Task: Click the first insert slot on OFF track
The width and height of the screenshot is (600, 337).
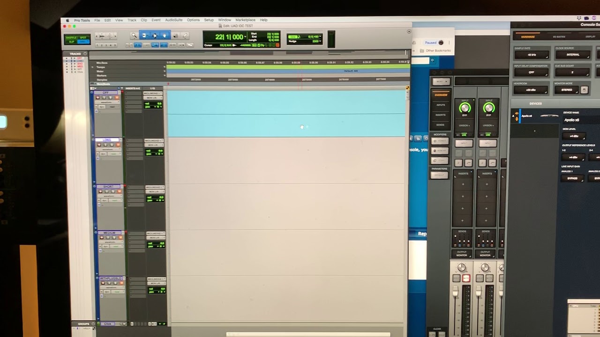Action: coord(133,94)
